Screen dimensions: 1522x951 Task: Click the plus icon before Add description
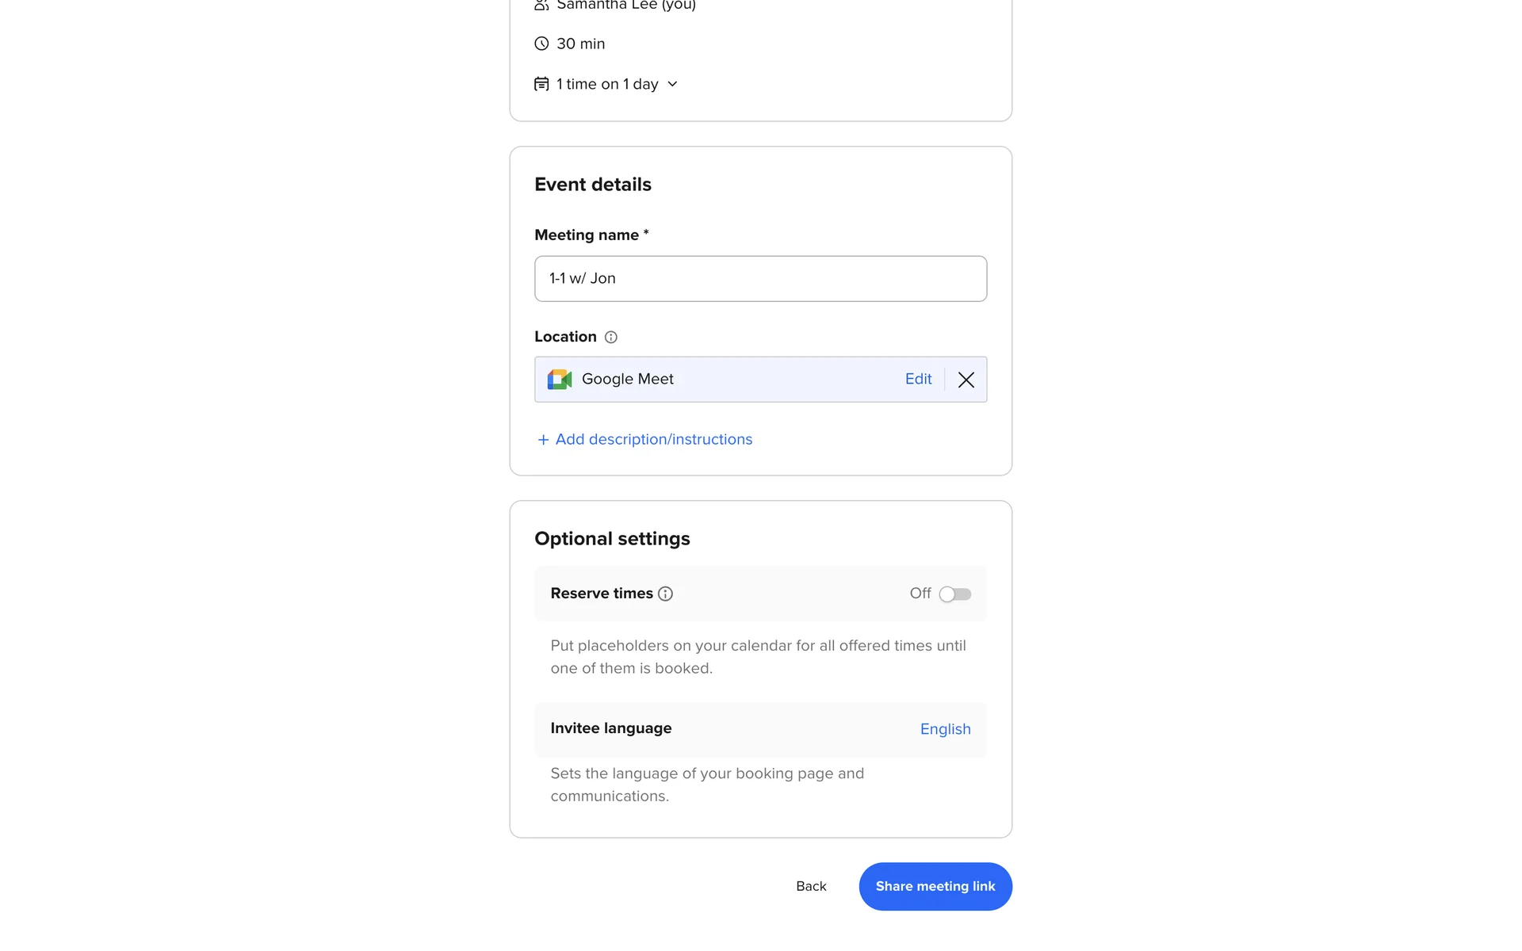click(543, 440)
